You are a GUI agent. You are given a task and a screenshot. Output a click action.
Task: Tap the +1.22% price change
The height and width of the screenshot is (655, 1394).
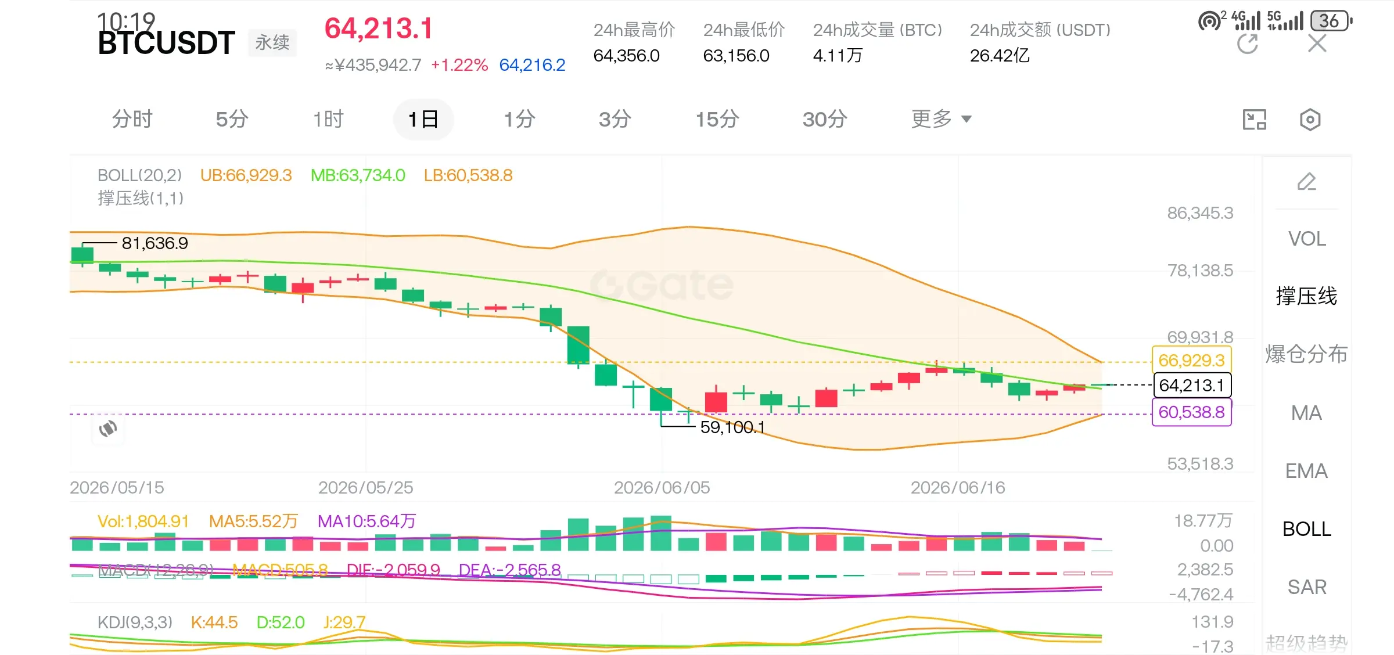coord(459,65)
